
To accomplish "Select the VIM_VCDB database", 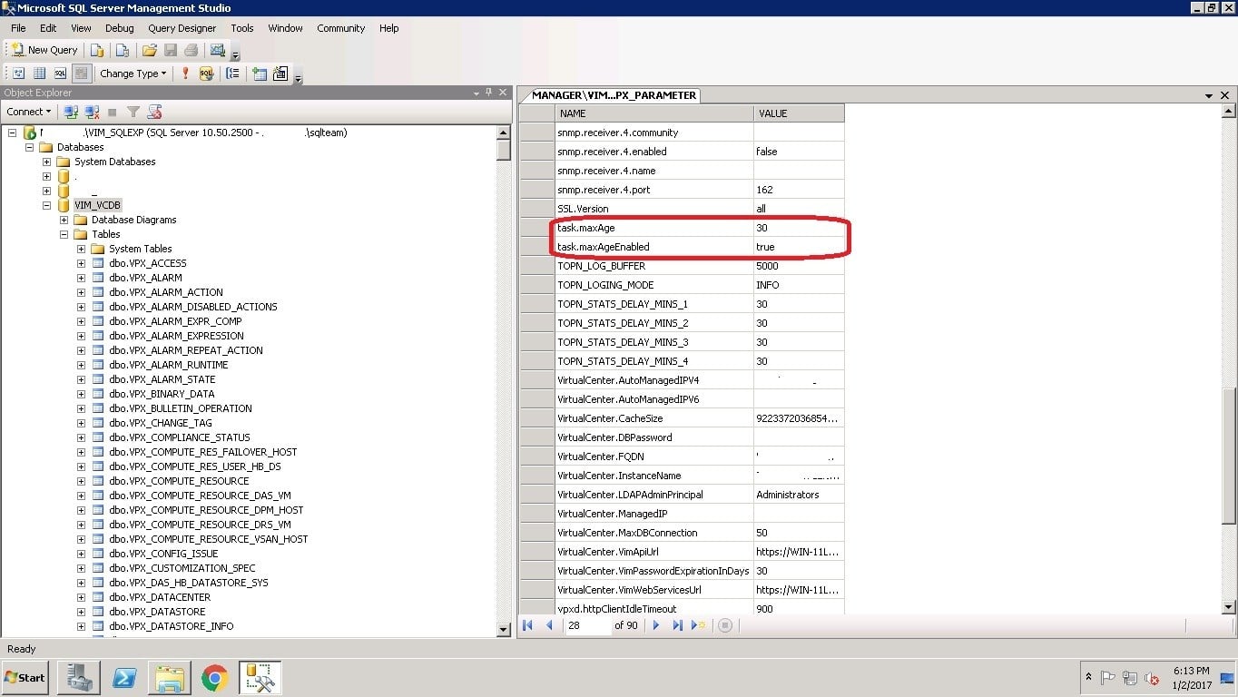I will pos(97,205).
